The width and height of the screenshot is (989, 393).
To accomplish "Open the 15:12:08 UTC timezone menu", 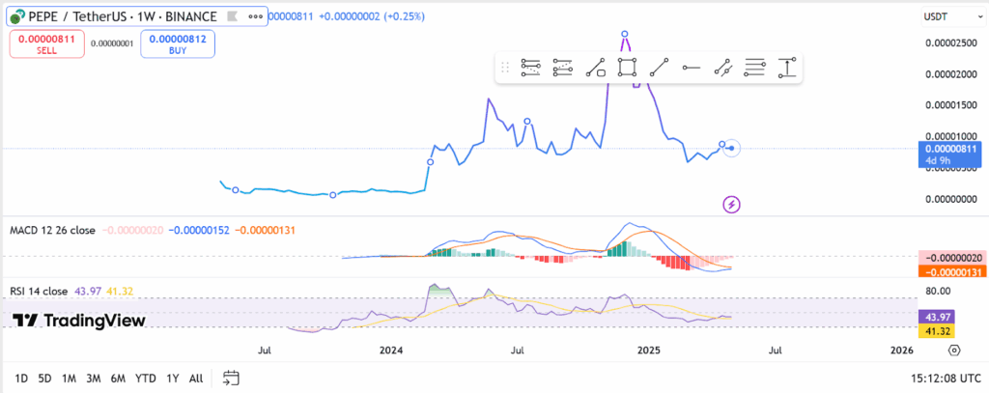I will 946,379.
